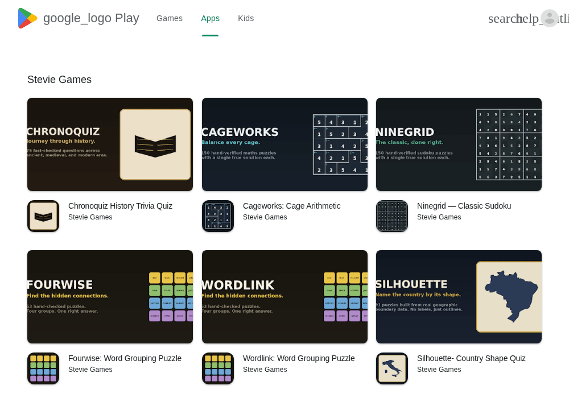Open the Silhouette Italy-shape app icon
Image resolution: width=569 pixels, height=398 pixels.
pyautogui.click(x=392, y=368)
